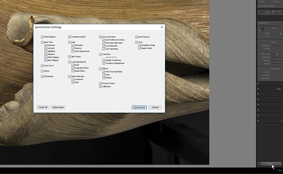
Task: Toggle the Radial Filters checkbox
Action: (73, 71)
